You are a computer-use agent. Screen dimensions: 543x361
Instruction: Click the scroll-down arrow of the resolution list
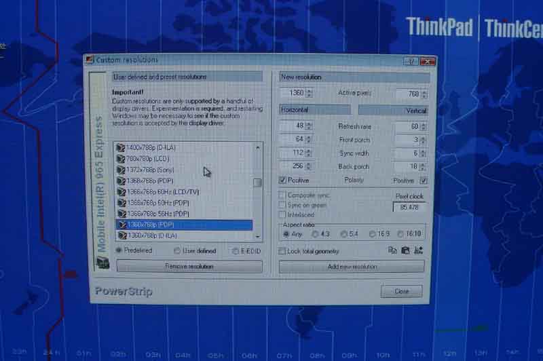(x=257, y=235)
